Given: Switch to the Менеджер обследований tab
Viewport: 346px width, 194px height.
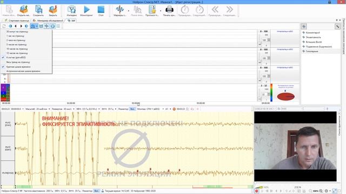Looking at the screenshot, I should pos(48,20).
